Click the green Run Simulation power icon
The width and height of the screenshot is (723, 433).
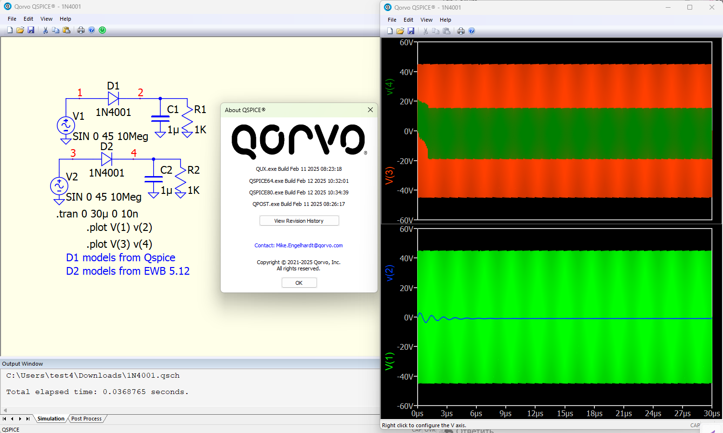(103, 30)
